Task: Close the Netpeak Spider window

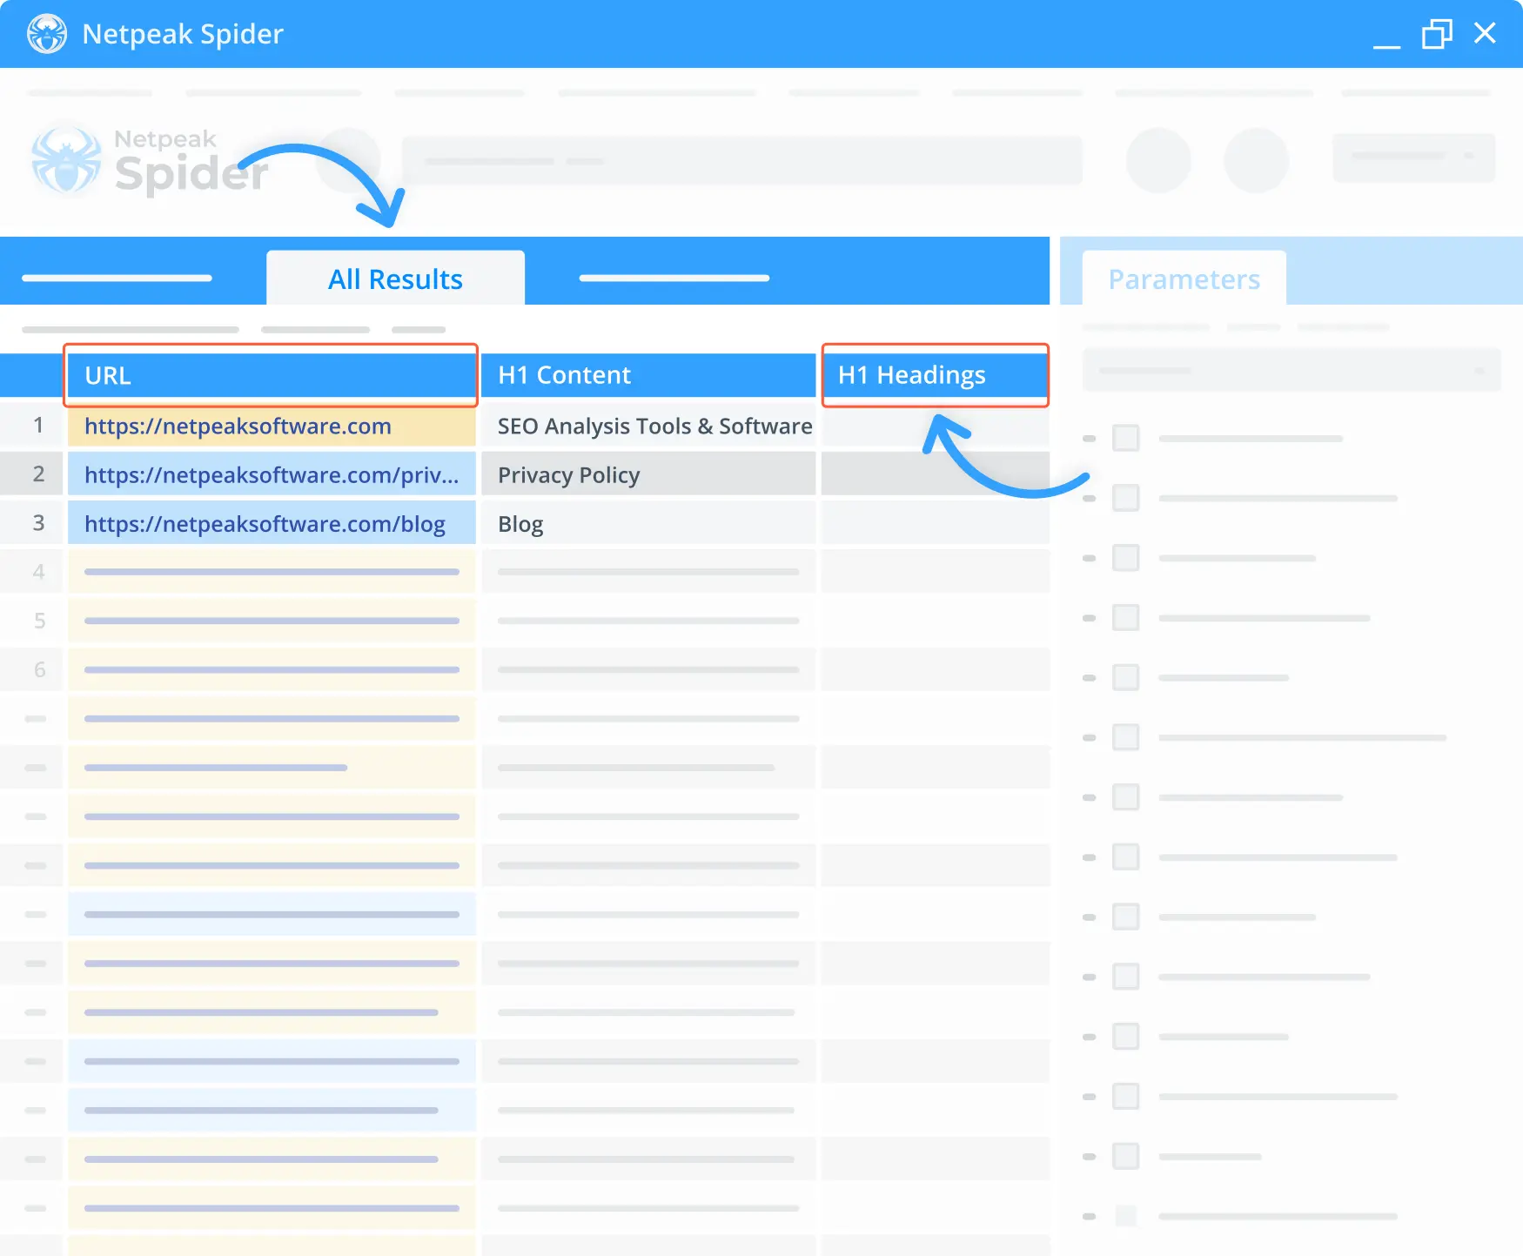Action: point(1485,33)
